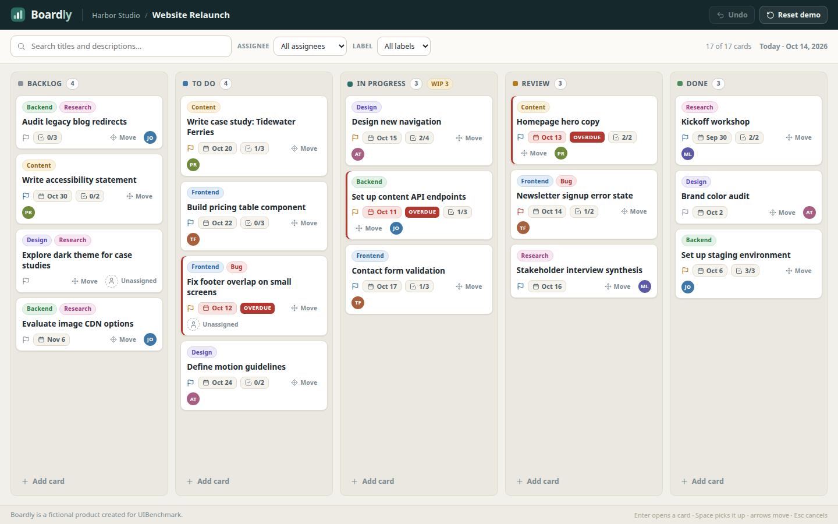Click the flag icon on Audit legacy blog redirects
This screenshot has width=838, height=524.
[x=26, y=138]
